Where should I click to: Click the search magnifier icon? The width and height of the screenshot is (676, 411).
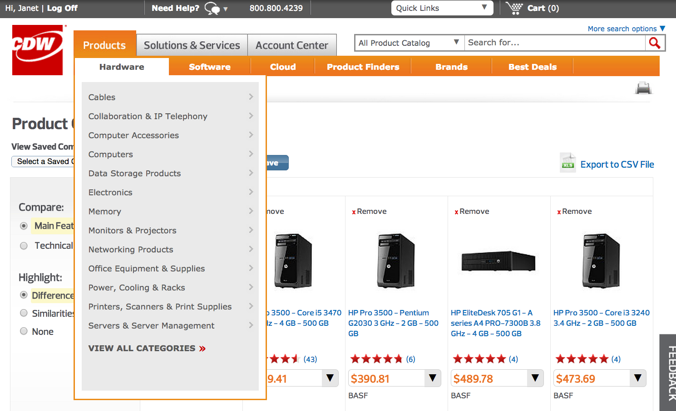(x=655, y=43)
